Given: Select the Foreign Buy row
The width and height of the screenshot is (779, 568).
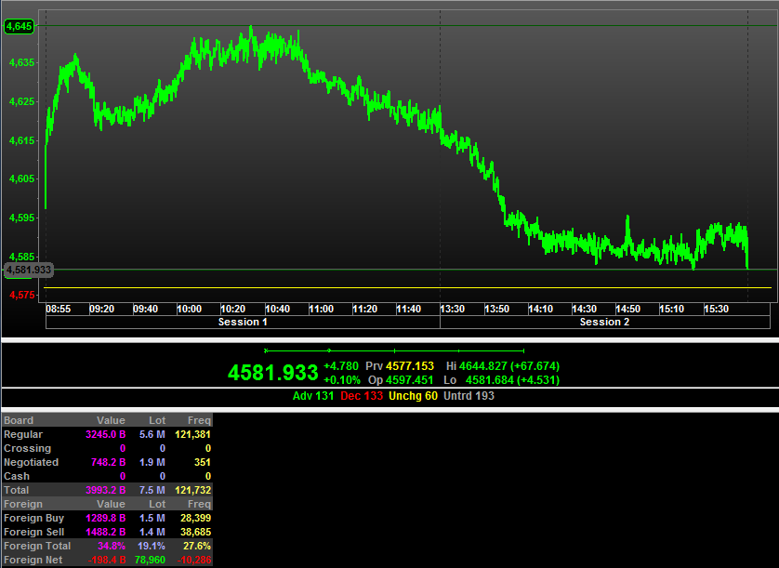Looking at the screenshot, I should pyautogui.click(x=107, y=518).
